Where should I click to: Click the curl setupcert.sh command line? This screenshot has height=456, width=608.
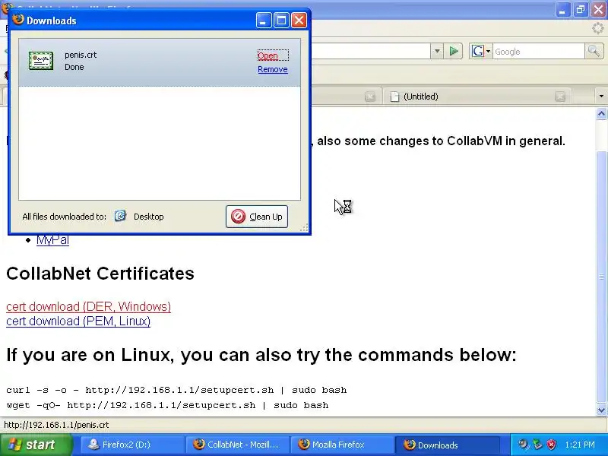click(x=176, y=390)
